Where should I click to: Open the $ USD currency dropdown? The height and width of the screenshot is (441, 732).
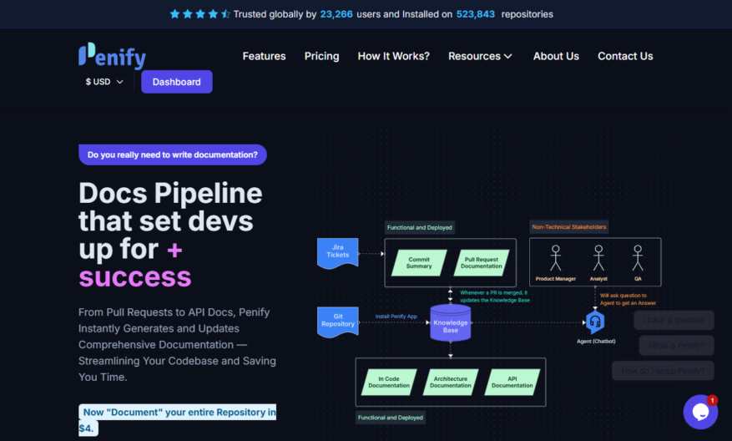click(104, 82)
